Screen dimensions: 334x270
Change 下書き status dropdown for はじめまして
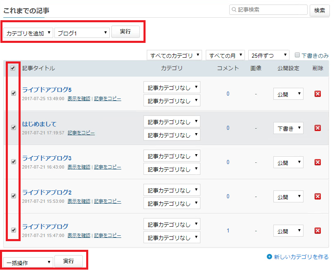tap(288, 128)
